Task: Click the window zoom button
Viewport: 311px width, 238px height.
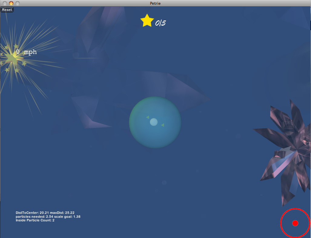Action: [17, 3]
